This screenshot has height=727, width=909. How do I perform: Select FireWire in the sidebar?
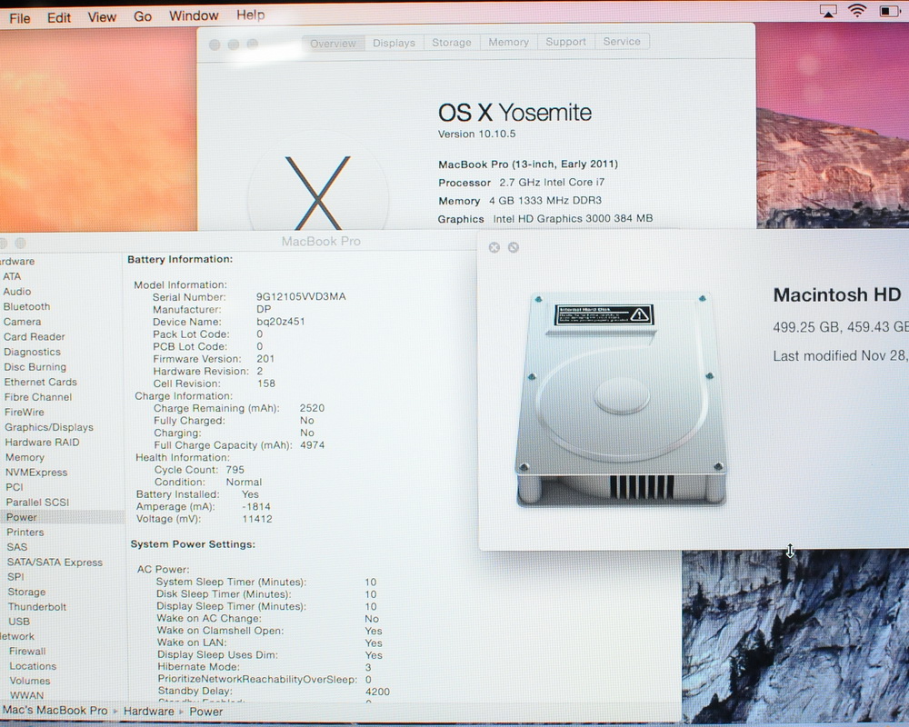click(x=25, y=413)
